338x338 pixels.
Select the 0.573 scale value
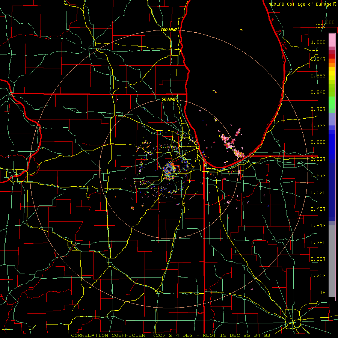pyautogui.click(x=318, y=176)
